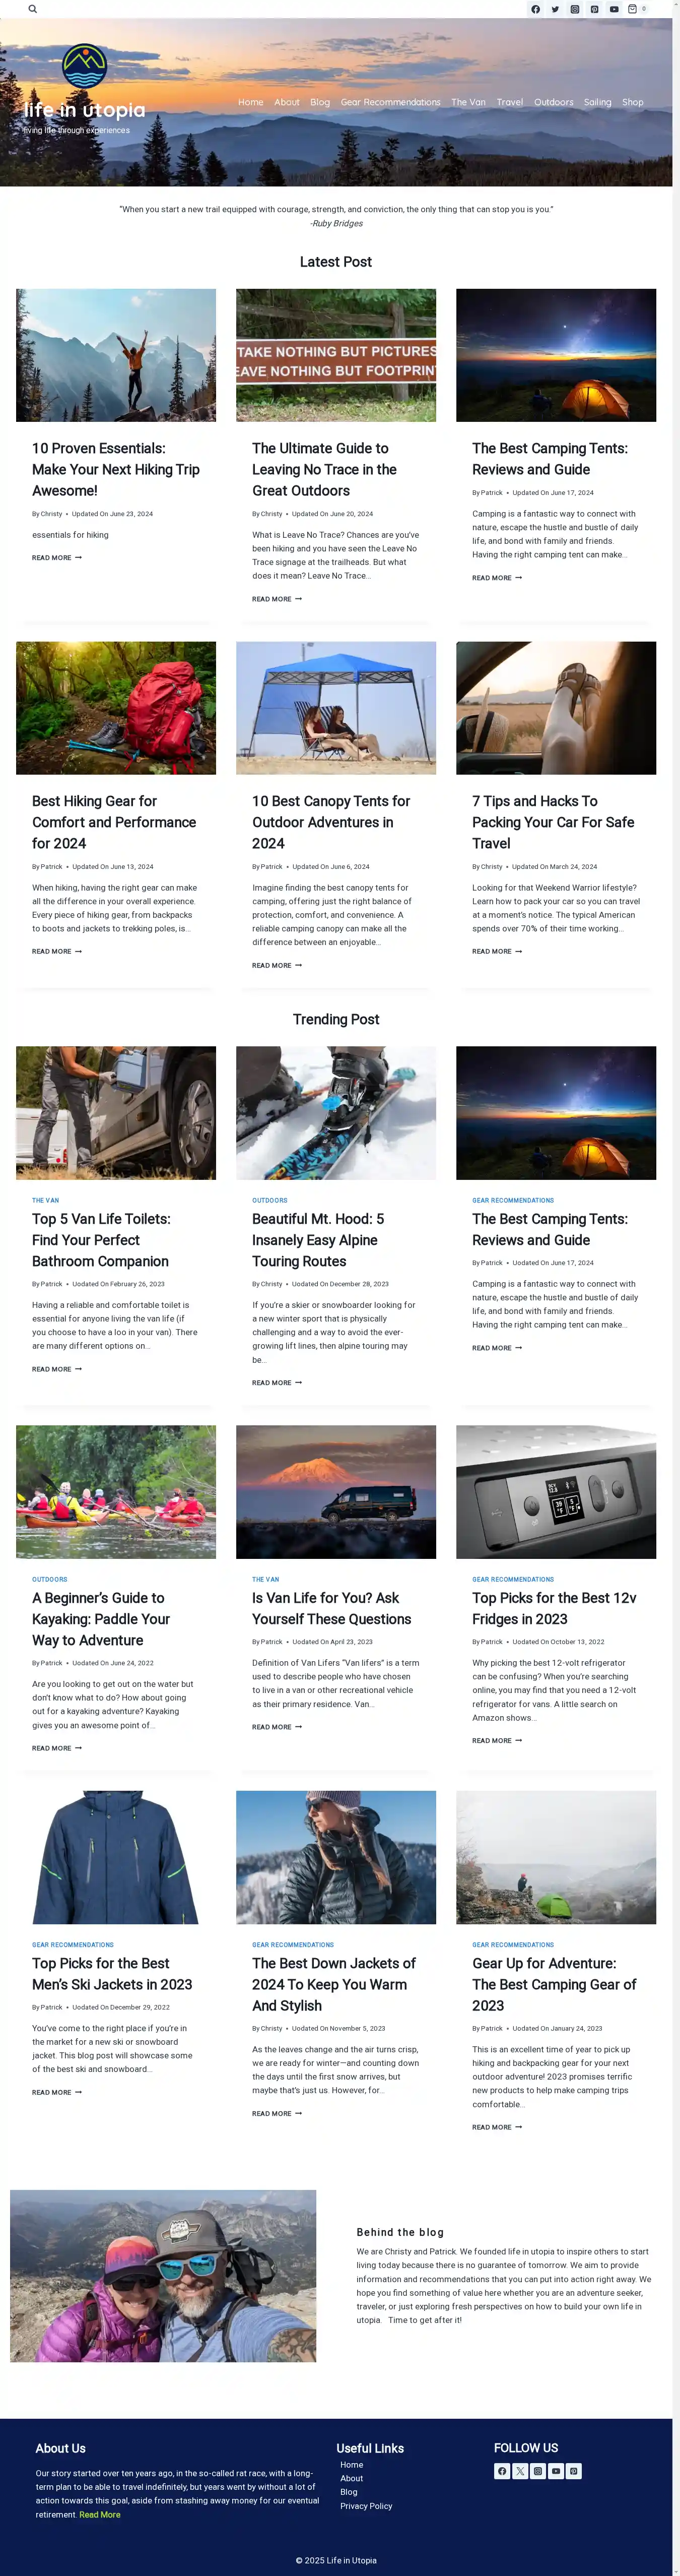Open the kayaking post thumbnail image
Screen dimensions: 680x2576
coord(116,1491)
